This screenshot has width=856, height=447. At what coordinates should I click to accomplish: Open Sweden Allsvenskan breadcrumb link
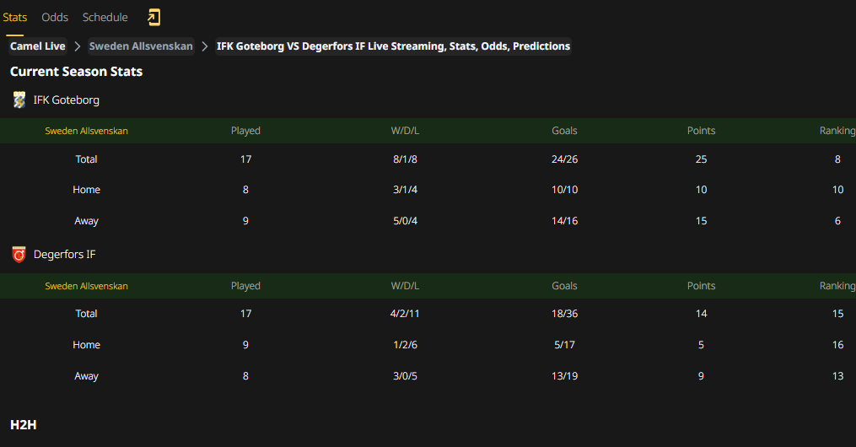141,46
